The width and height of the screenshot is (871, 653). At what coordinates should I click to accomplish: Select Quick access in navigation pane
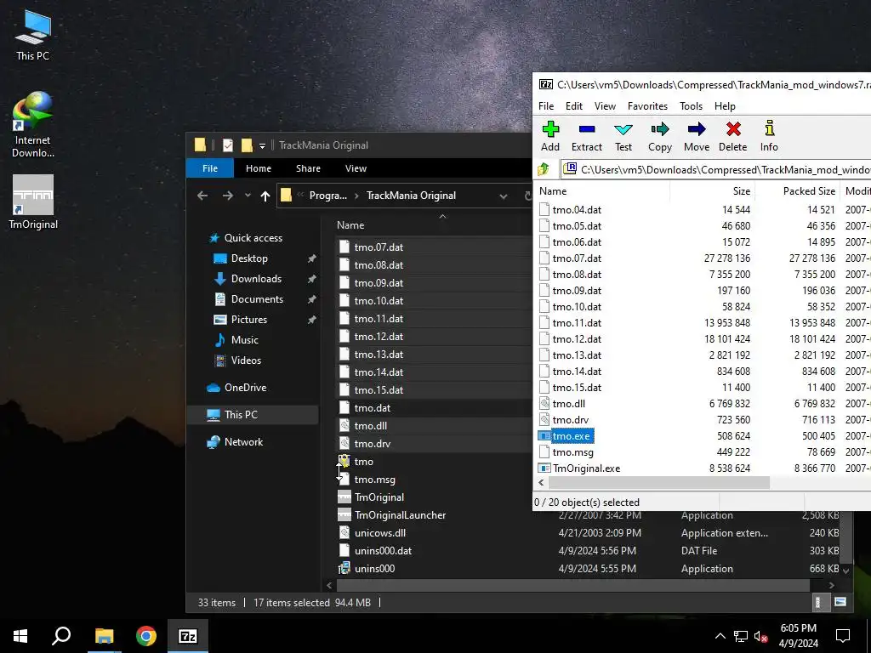coord(253,238)
